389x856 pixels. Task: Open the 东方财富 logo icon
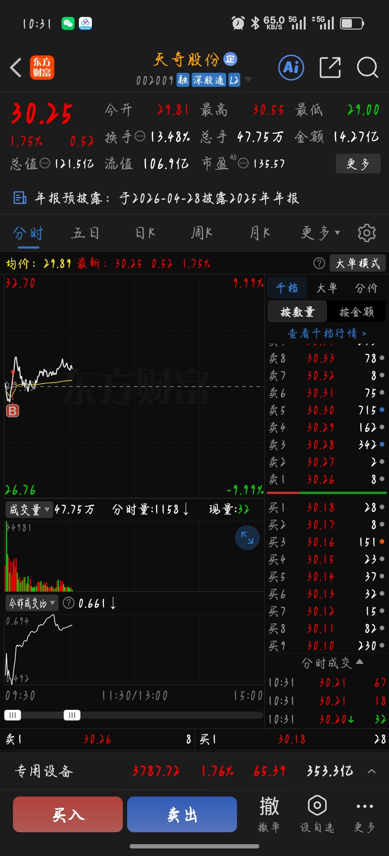point(42,67)
